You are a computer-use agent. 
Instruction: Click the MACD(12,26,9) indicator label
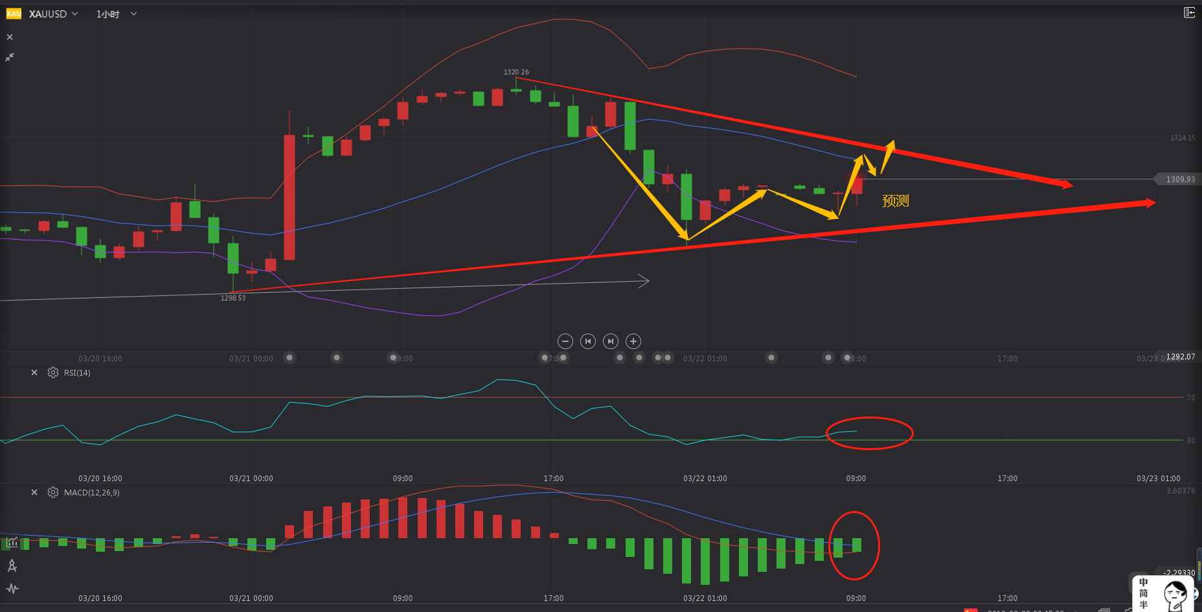91,493
